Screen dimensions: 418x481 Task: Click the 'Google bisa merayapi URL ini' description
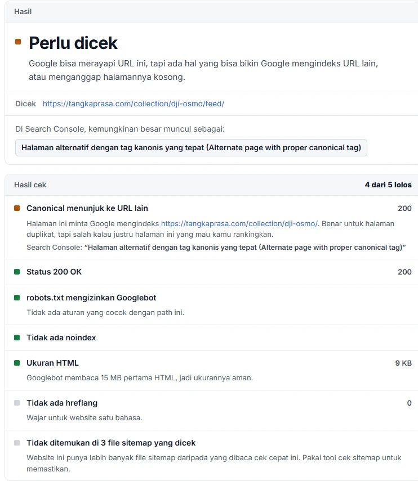point(203,70)
